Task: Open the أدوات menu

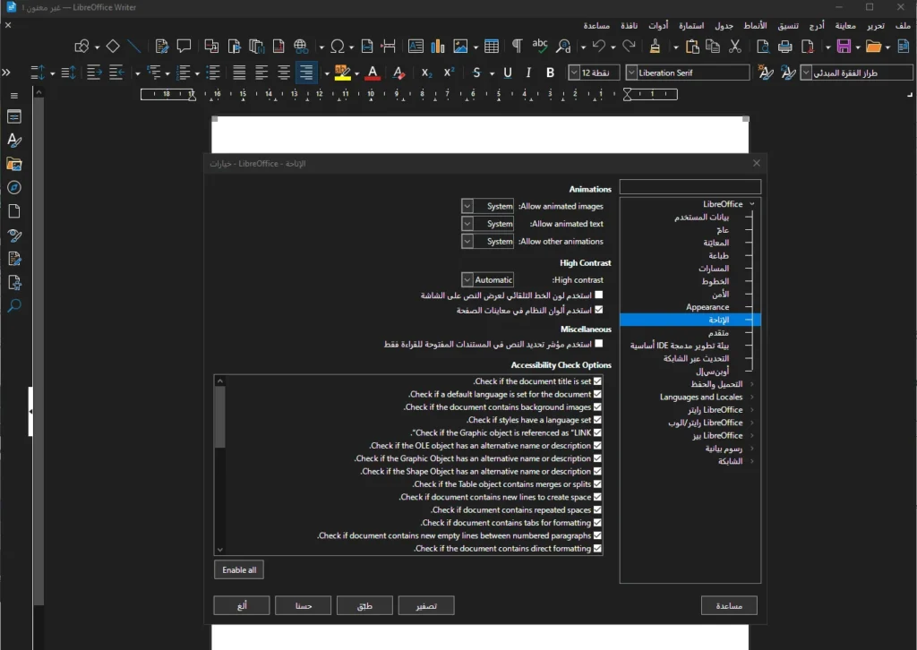Action: [658, 25]
